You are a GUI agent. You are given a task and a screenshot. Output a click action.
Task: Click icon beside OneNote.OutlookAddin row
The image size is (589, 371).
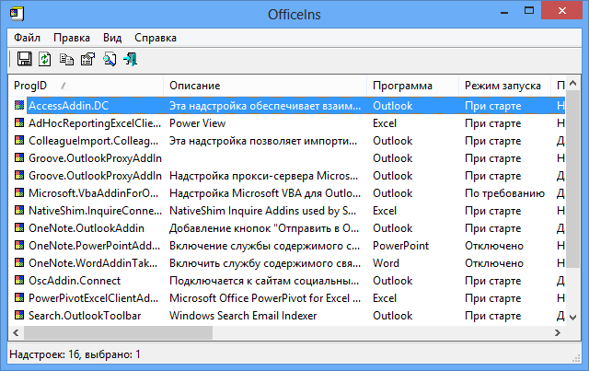pyautogui.click(x=19, y=227)
